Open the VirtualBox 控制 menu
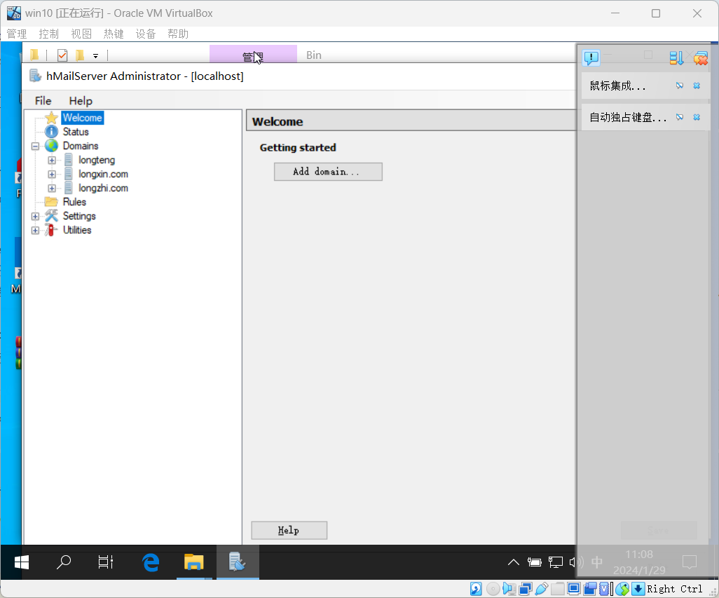 click(x=48, y=34)
